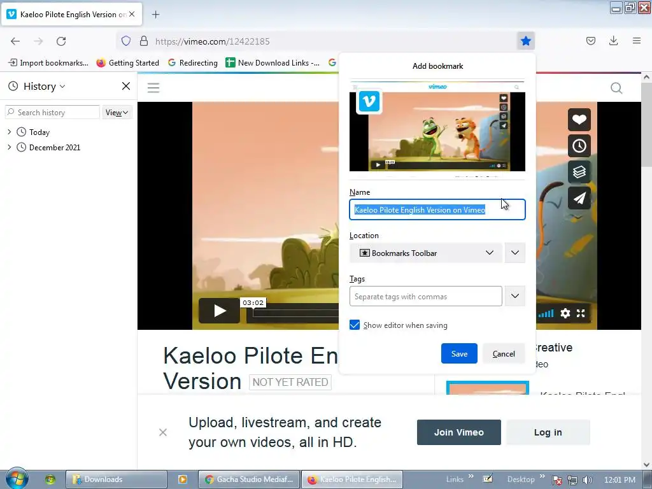The height and width of the screenshot is (489, 652).
Task: Click the blue bookmark star icon
Action: point(525,41)
